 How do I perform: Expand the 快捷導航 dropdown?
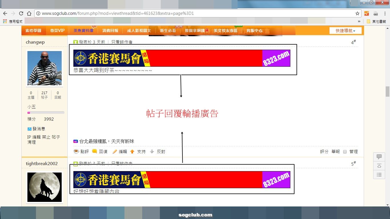point(345,31)
